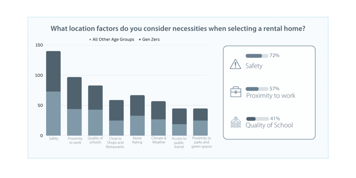356x178 pixels.
Task: Select the dark Gen Zers segment of Safety bar
Action: pos(53,71)
